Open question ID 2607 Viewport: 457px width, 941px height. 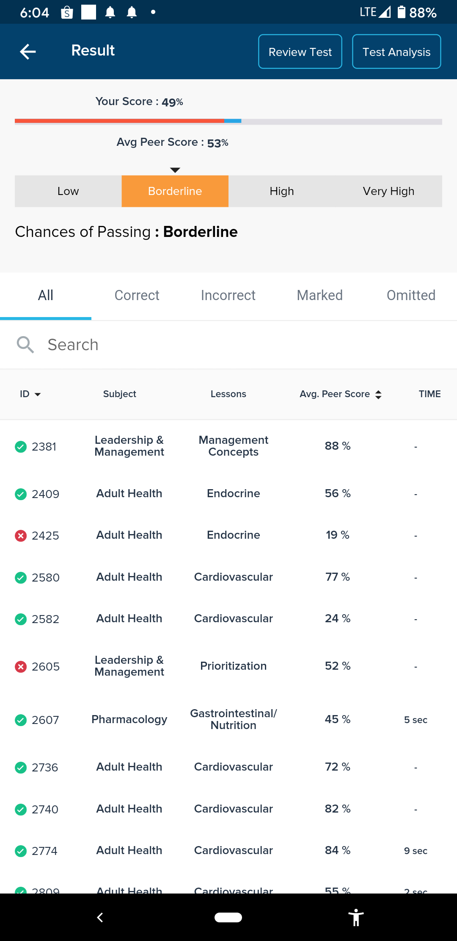pos(45,720)
